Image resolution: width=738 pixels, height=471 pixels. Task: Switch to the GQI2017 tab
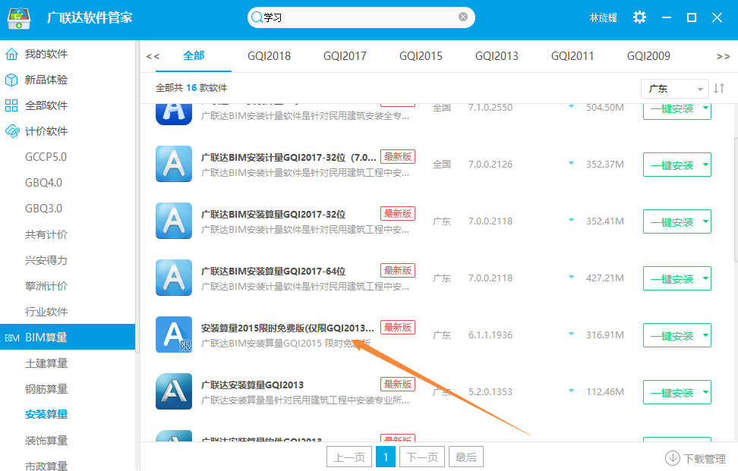pyautogui.click(x=345, y=56)
